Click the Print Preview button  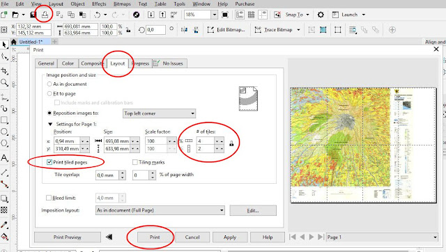(x=68, y=237)
